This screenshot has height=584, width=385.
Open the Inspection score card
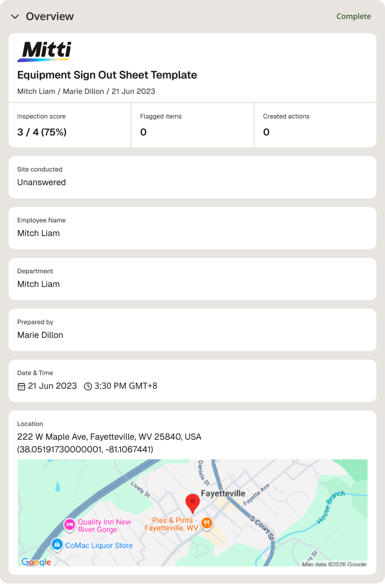click(x=70, y=125)
